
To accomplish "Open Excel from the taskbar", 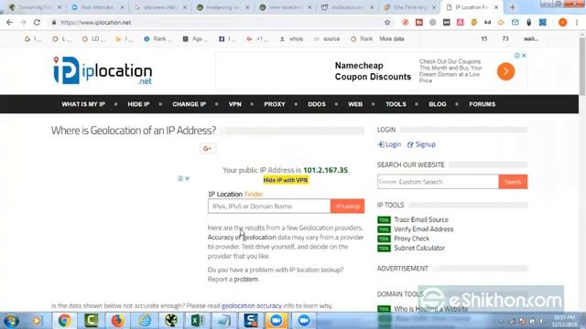I will click(x=198, y=321).
